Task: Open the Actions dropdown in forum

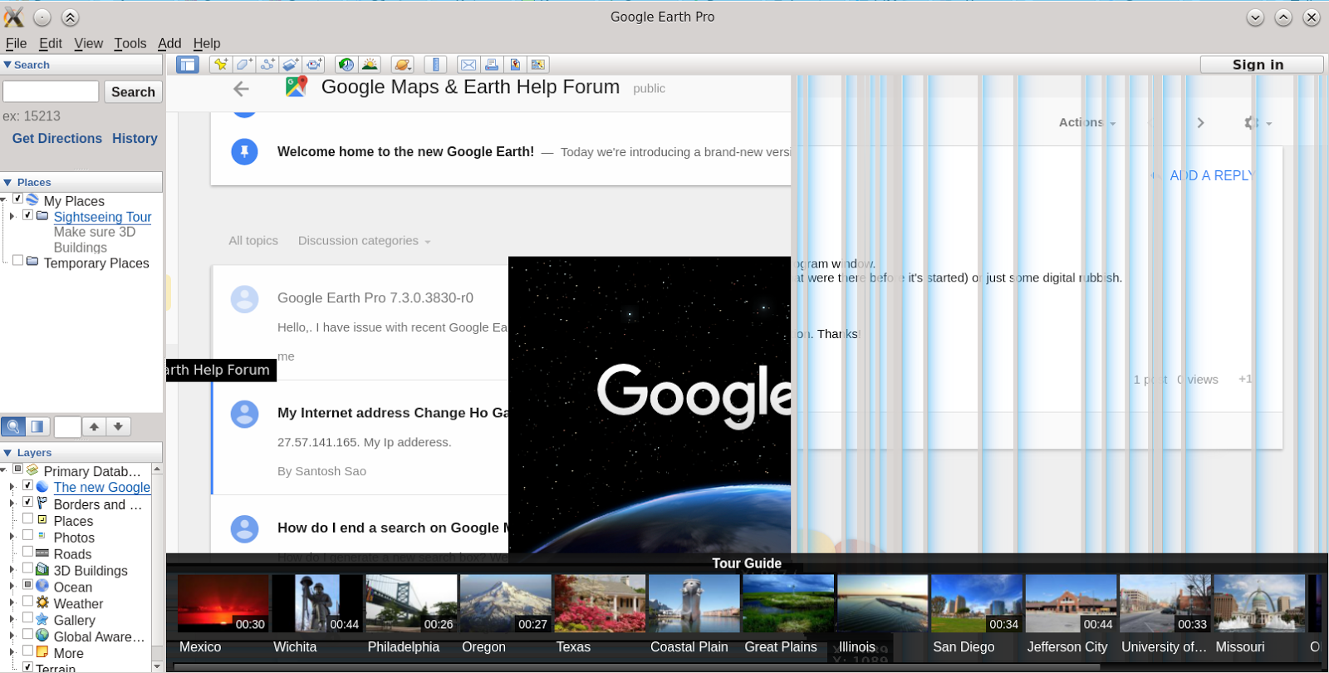Action: pos(1087,122)
